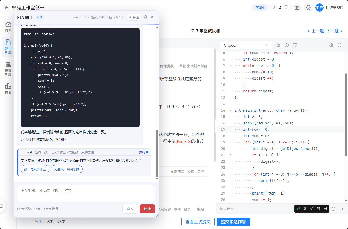Open settings gear in top header
Viewport: 348px width, 229px height.
[x=308, y=8]
